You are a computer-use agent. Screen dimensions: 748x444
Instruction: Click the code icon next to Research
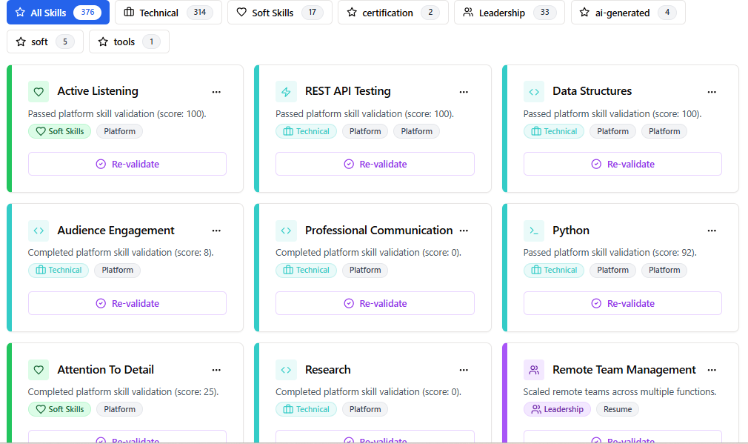pos(286,370)
